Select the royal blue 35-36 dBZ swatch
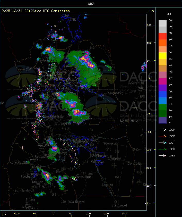Viewport: 182px width, 217px height. point(162,94)
